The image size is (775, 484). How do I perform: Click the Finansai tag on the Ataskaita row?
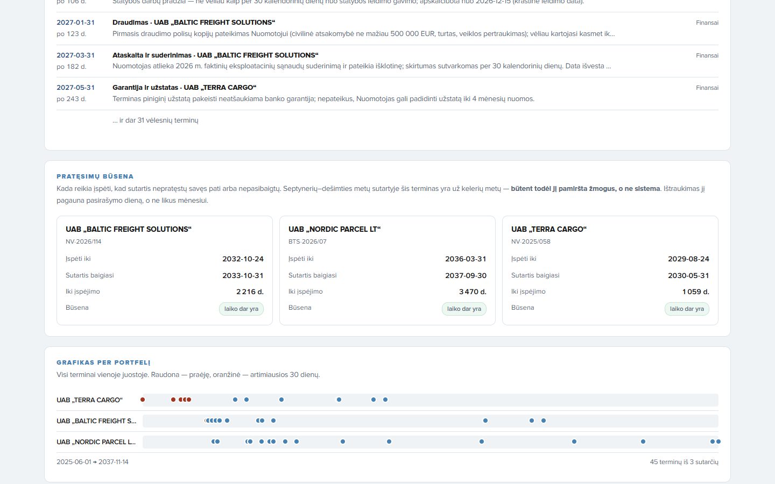[x=707, y=55]
